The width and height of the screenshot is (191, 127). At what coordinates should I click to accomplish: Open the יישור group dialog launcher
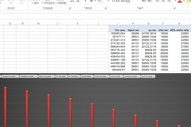tap(106, 8)
